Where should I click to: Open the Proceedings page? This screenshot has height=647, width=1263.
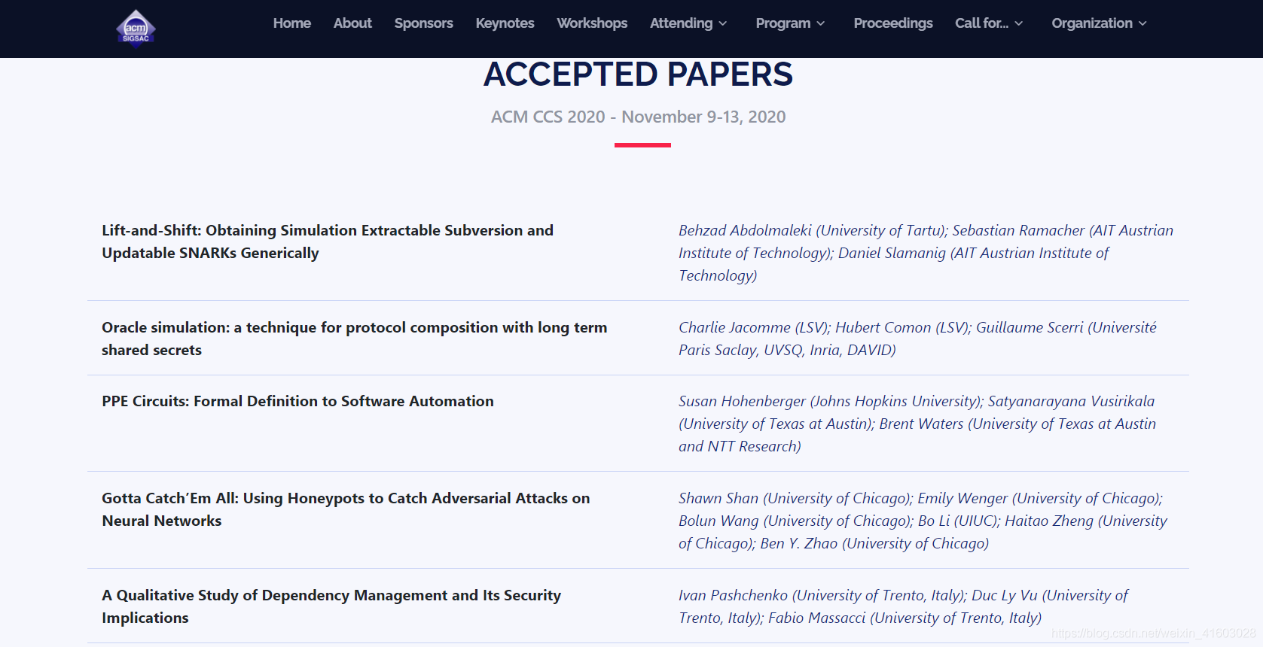point(893,23)
